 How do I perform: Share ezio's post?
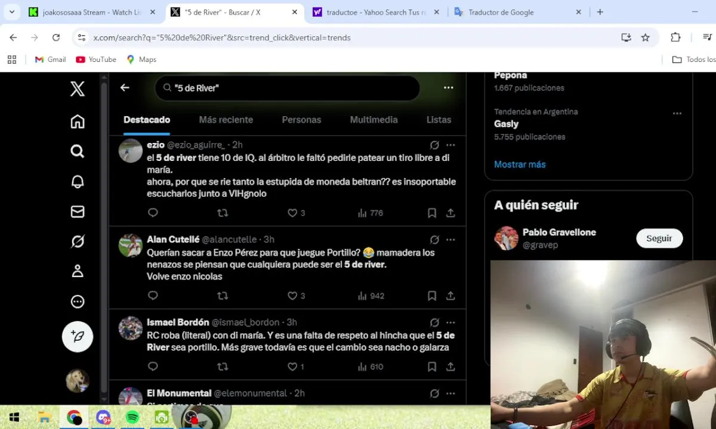coord(450,213)
